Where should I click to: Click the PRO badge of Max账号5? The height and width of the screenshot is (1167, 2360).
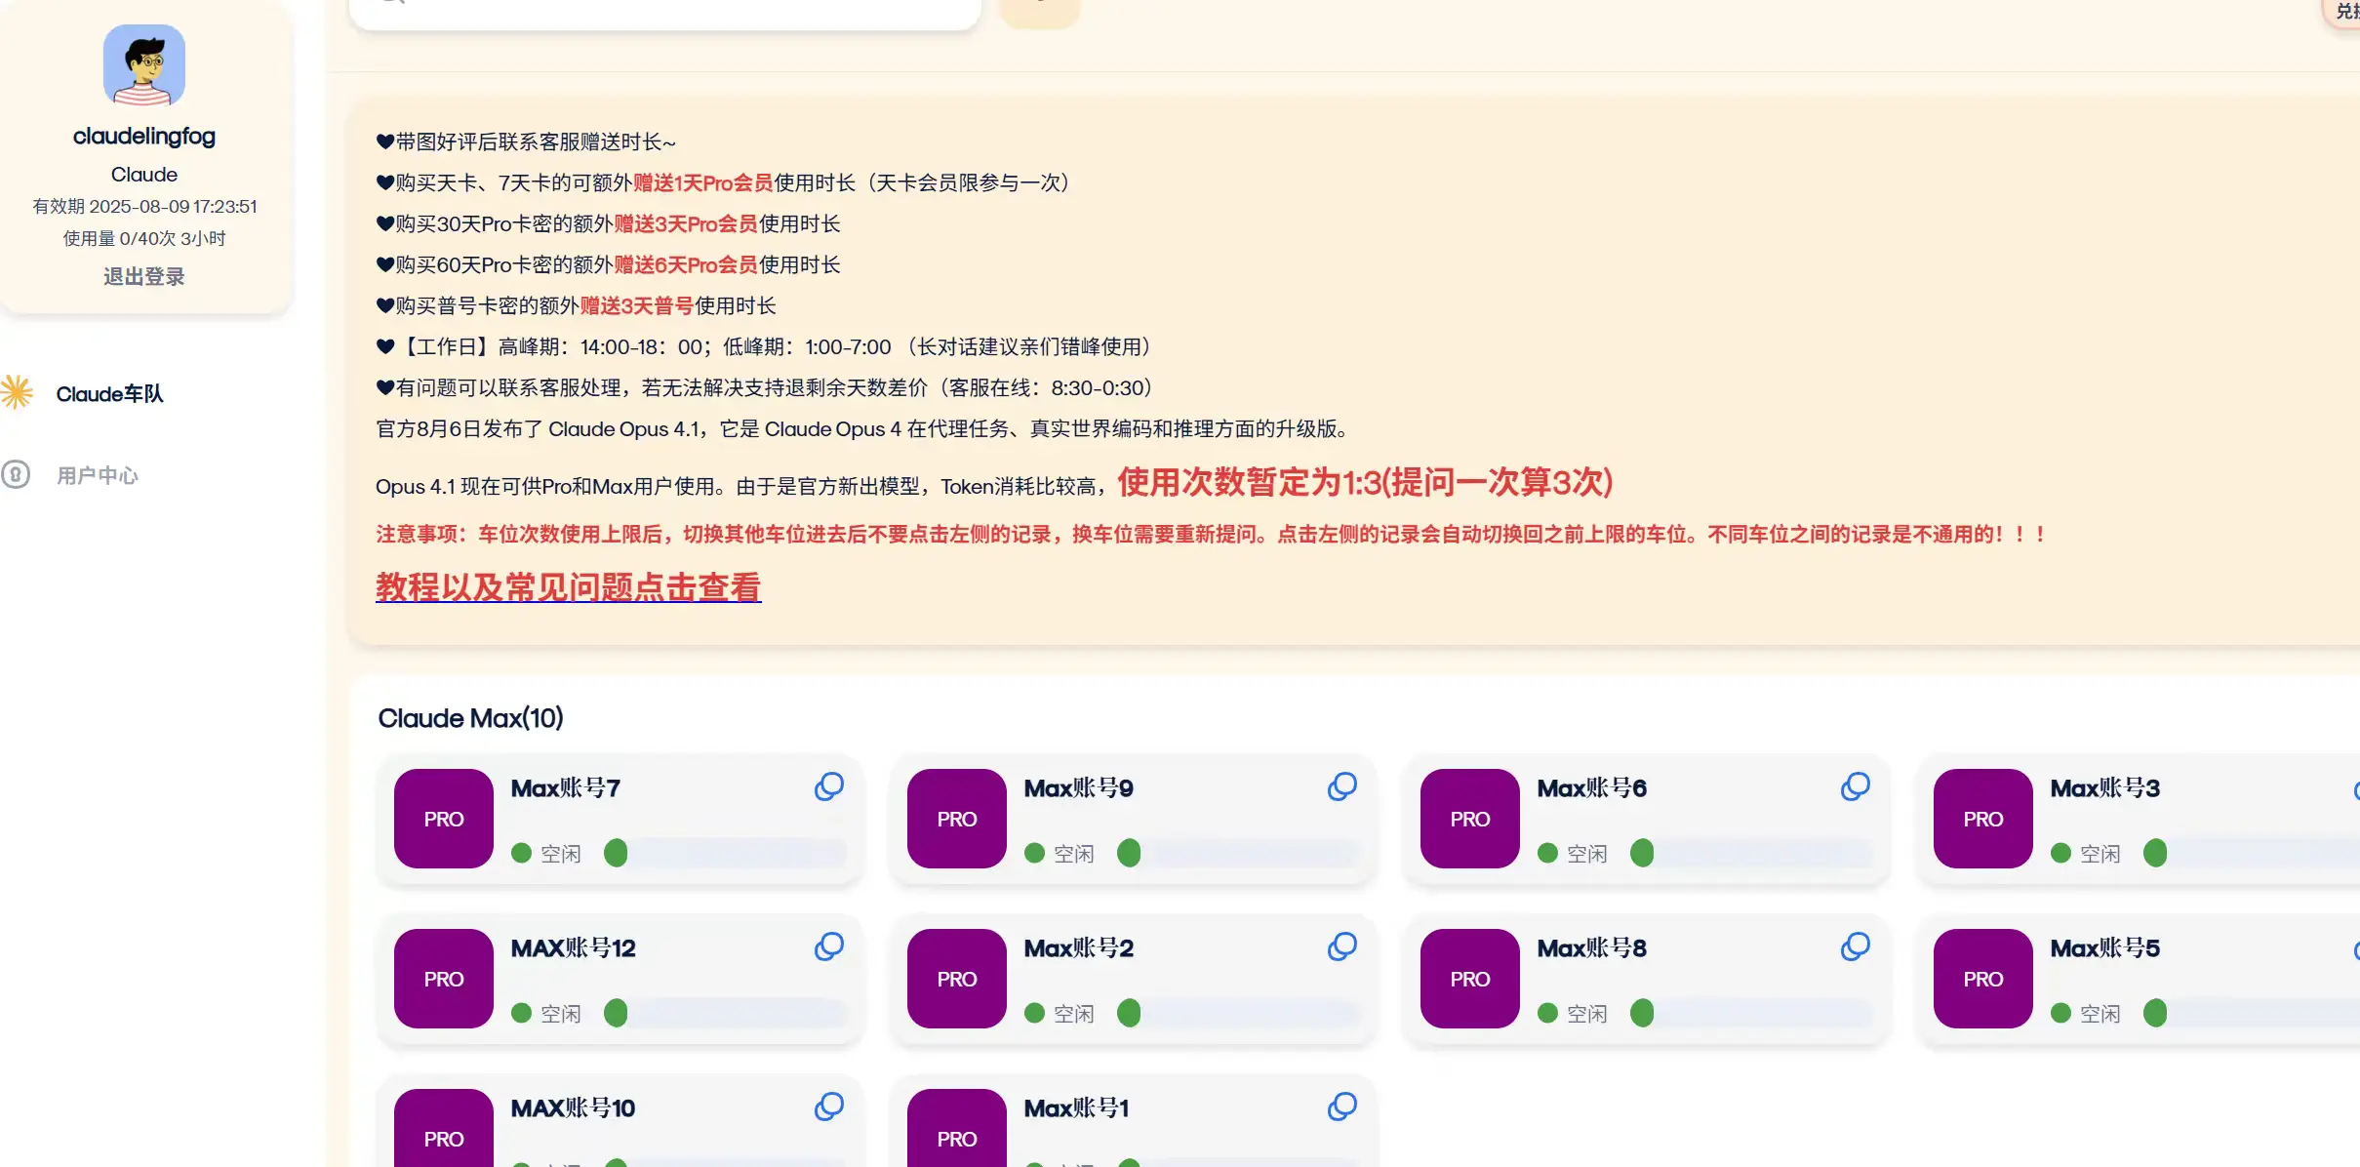(1983, 979)
